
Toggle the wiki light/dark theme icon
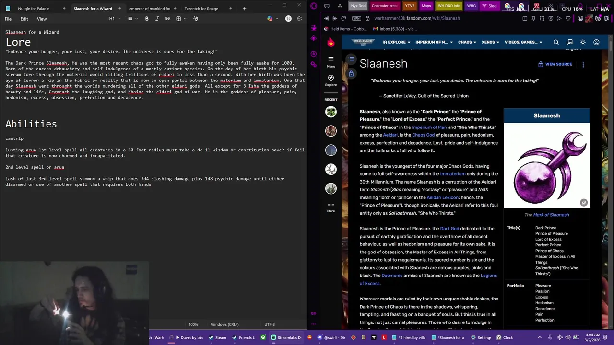pos(583,42)
